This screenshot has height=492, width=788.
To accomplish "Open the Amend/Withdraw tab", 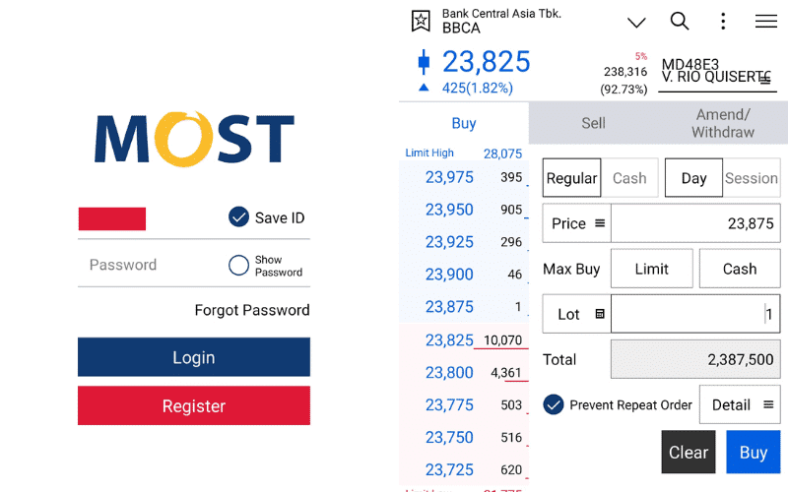I will pos(722,123).
